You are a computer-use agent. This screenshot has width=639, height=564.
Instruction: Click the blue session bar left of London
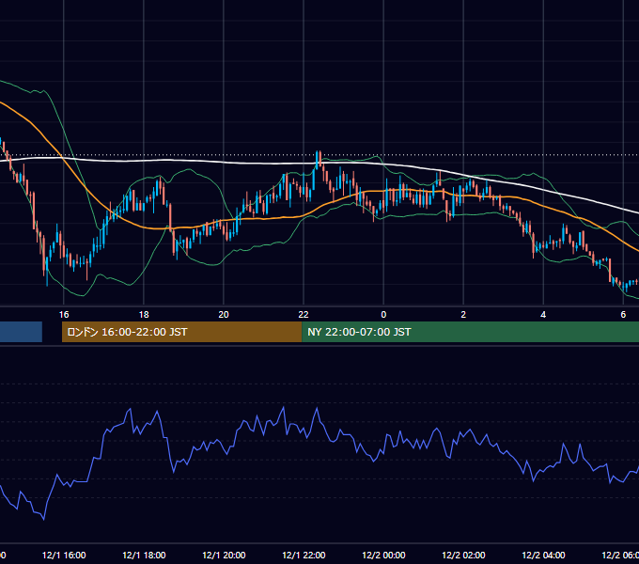tap(21, 332)
